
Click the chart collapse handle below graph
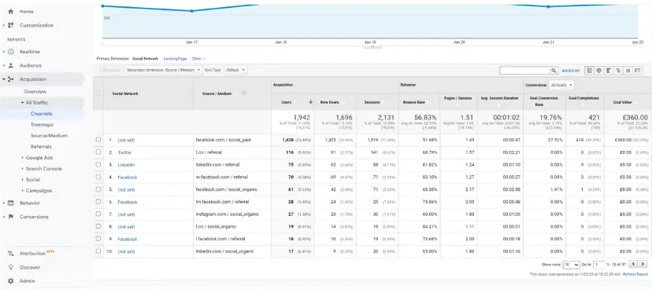[372, 46]
